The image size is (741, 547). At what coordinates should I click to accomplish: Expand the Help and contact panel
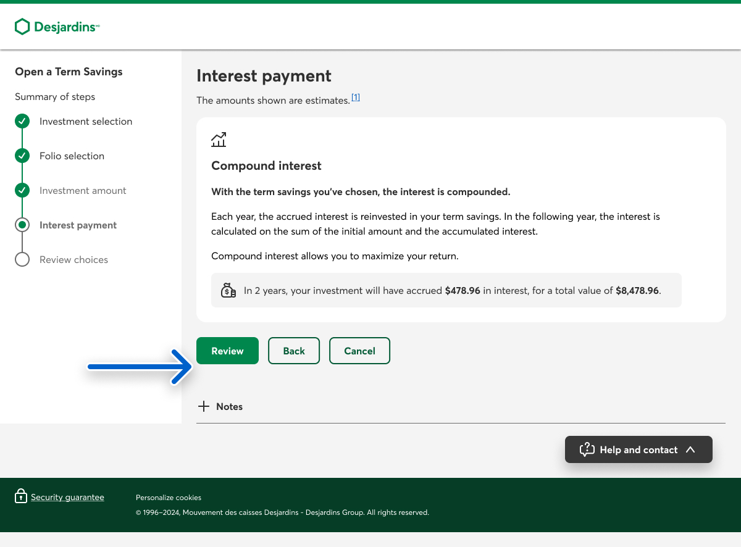click(x=638, y=449)
